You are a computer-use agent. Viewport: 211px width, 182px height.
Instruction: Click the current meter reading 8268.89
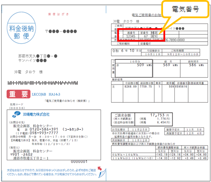pyautogui.click(x=131, y=87)
